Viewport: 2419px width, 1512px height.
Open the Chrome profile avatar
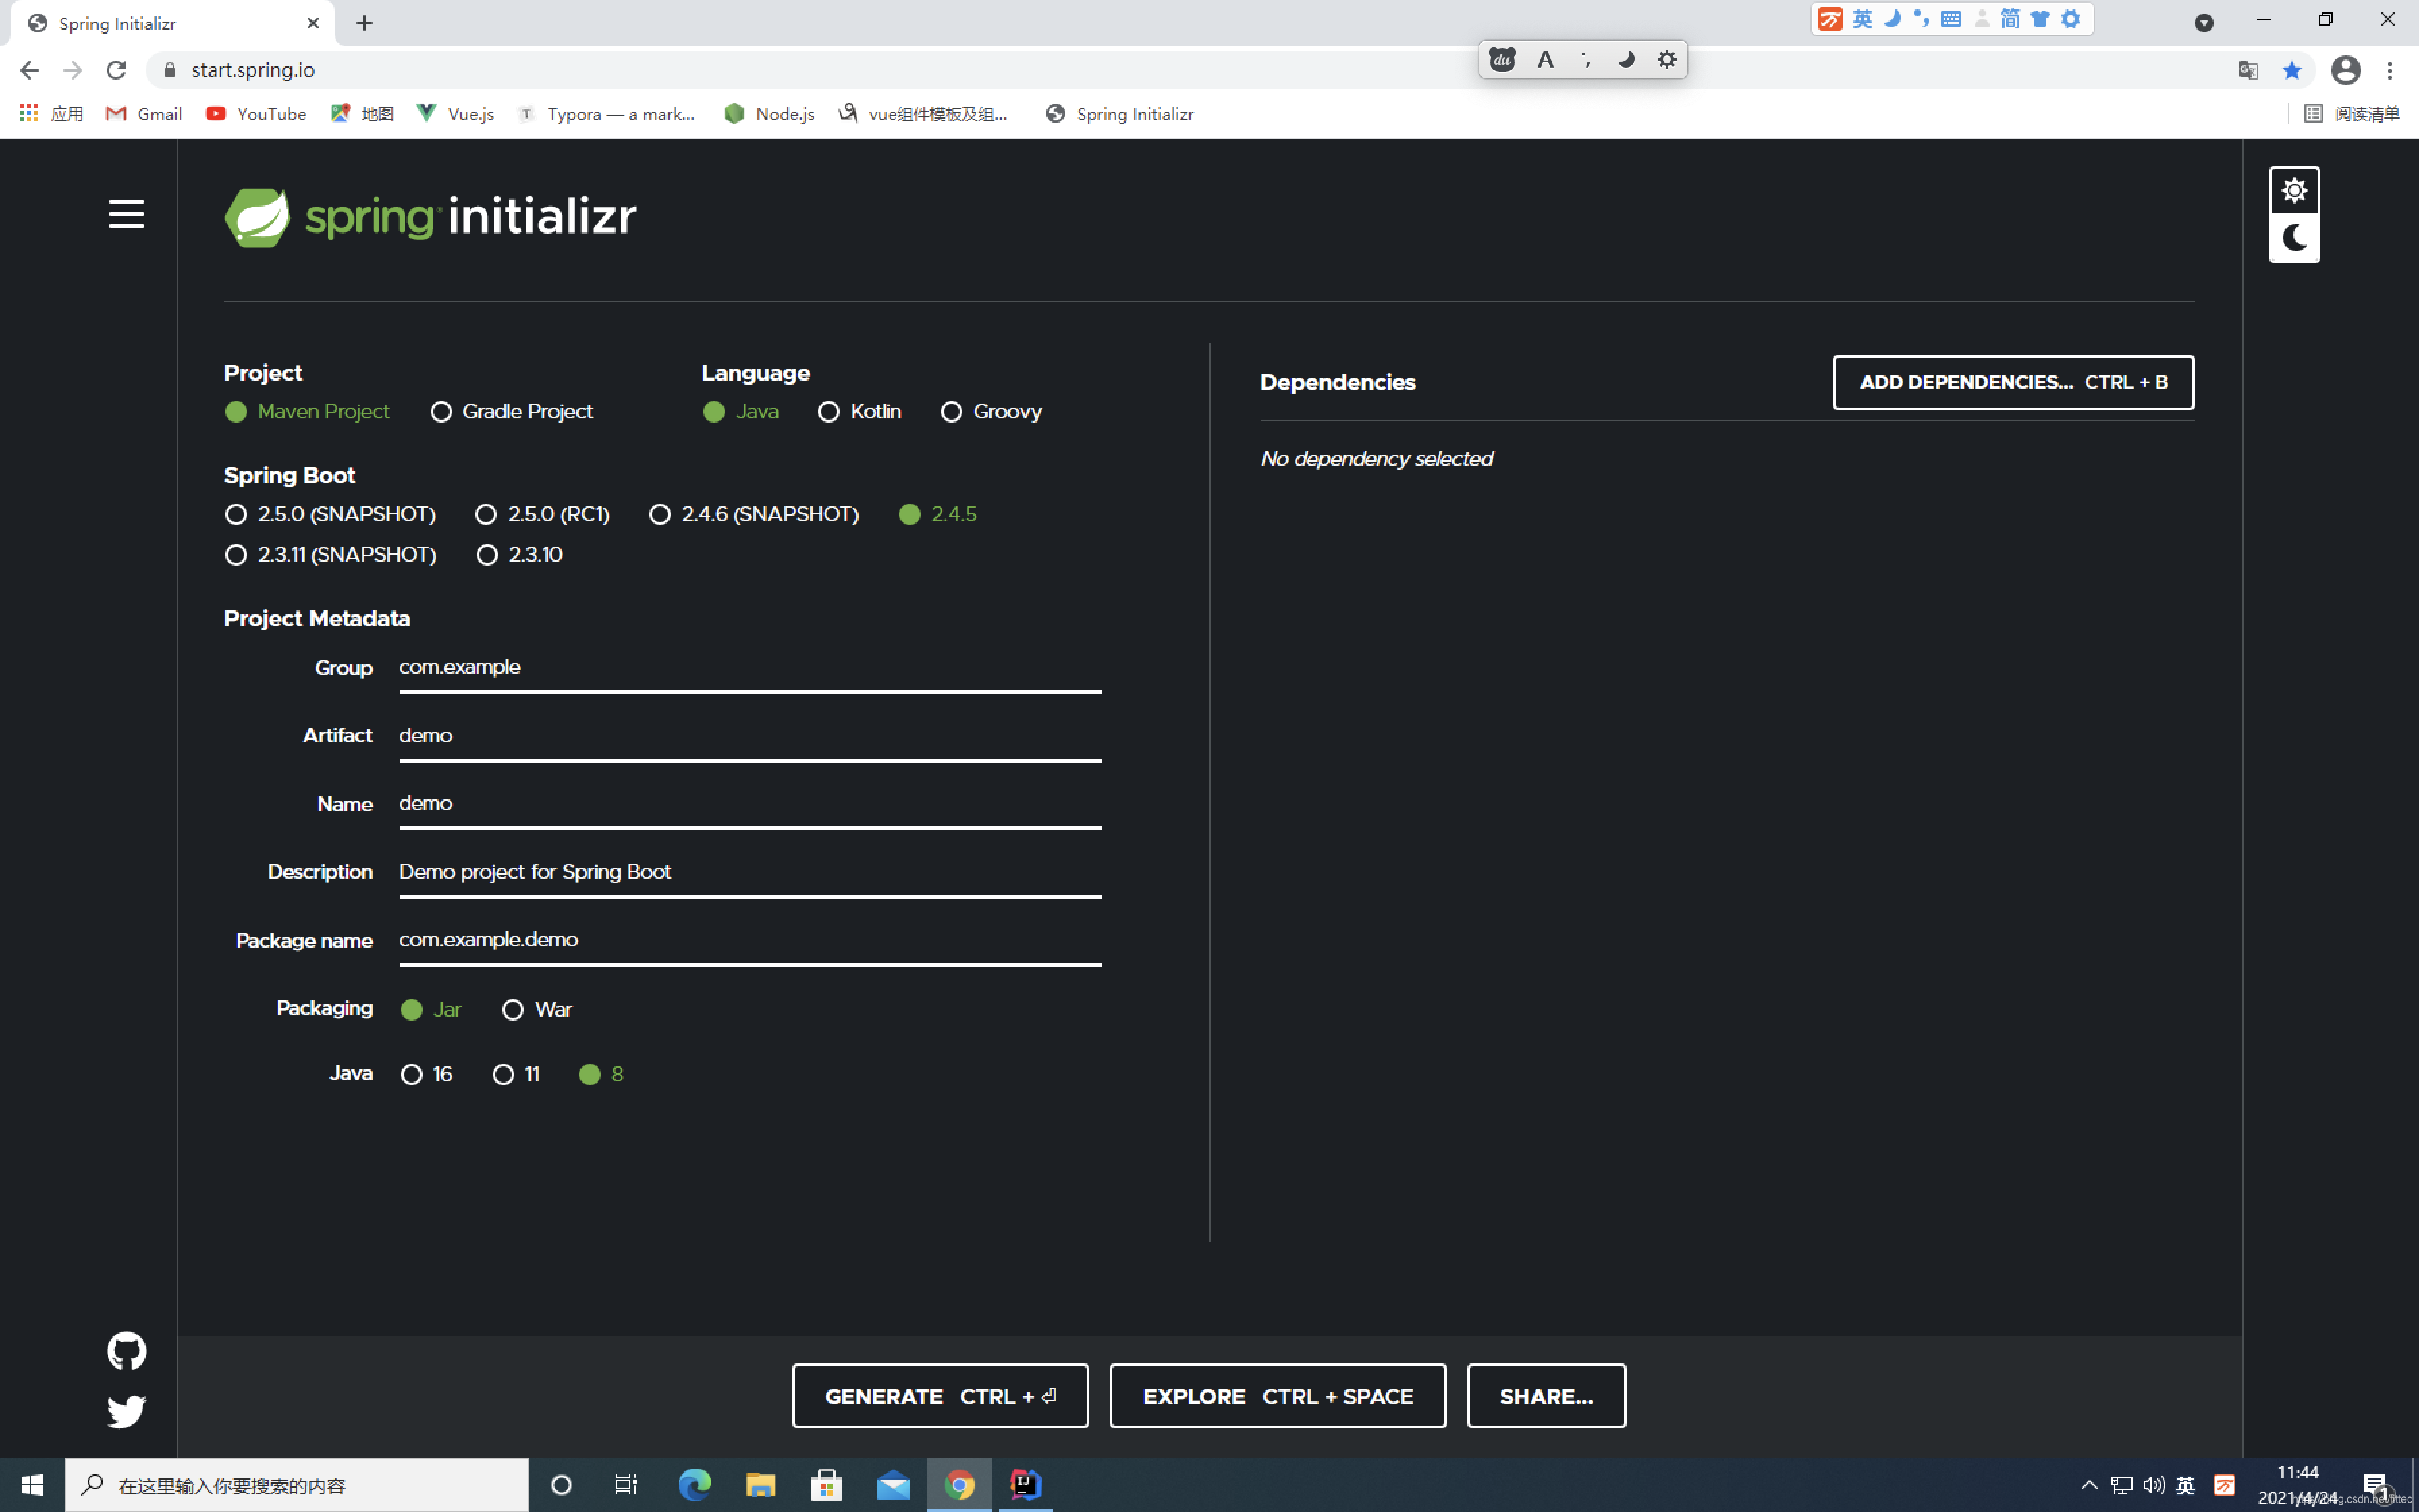2345,70
